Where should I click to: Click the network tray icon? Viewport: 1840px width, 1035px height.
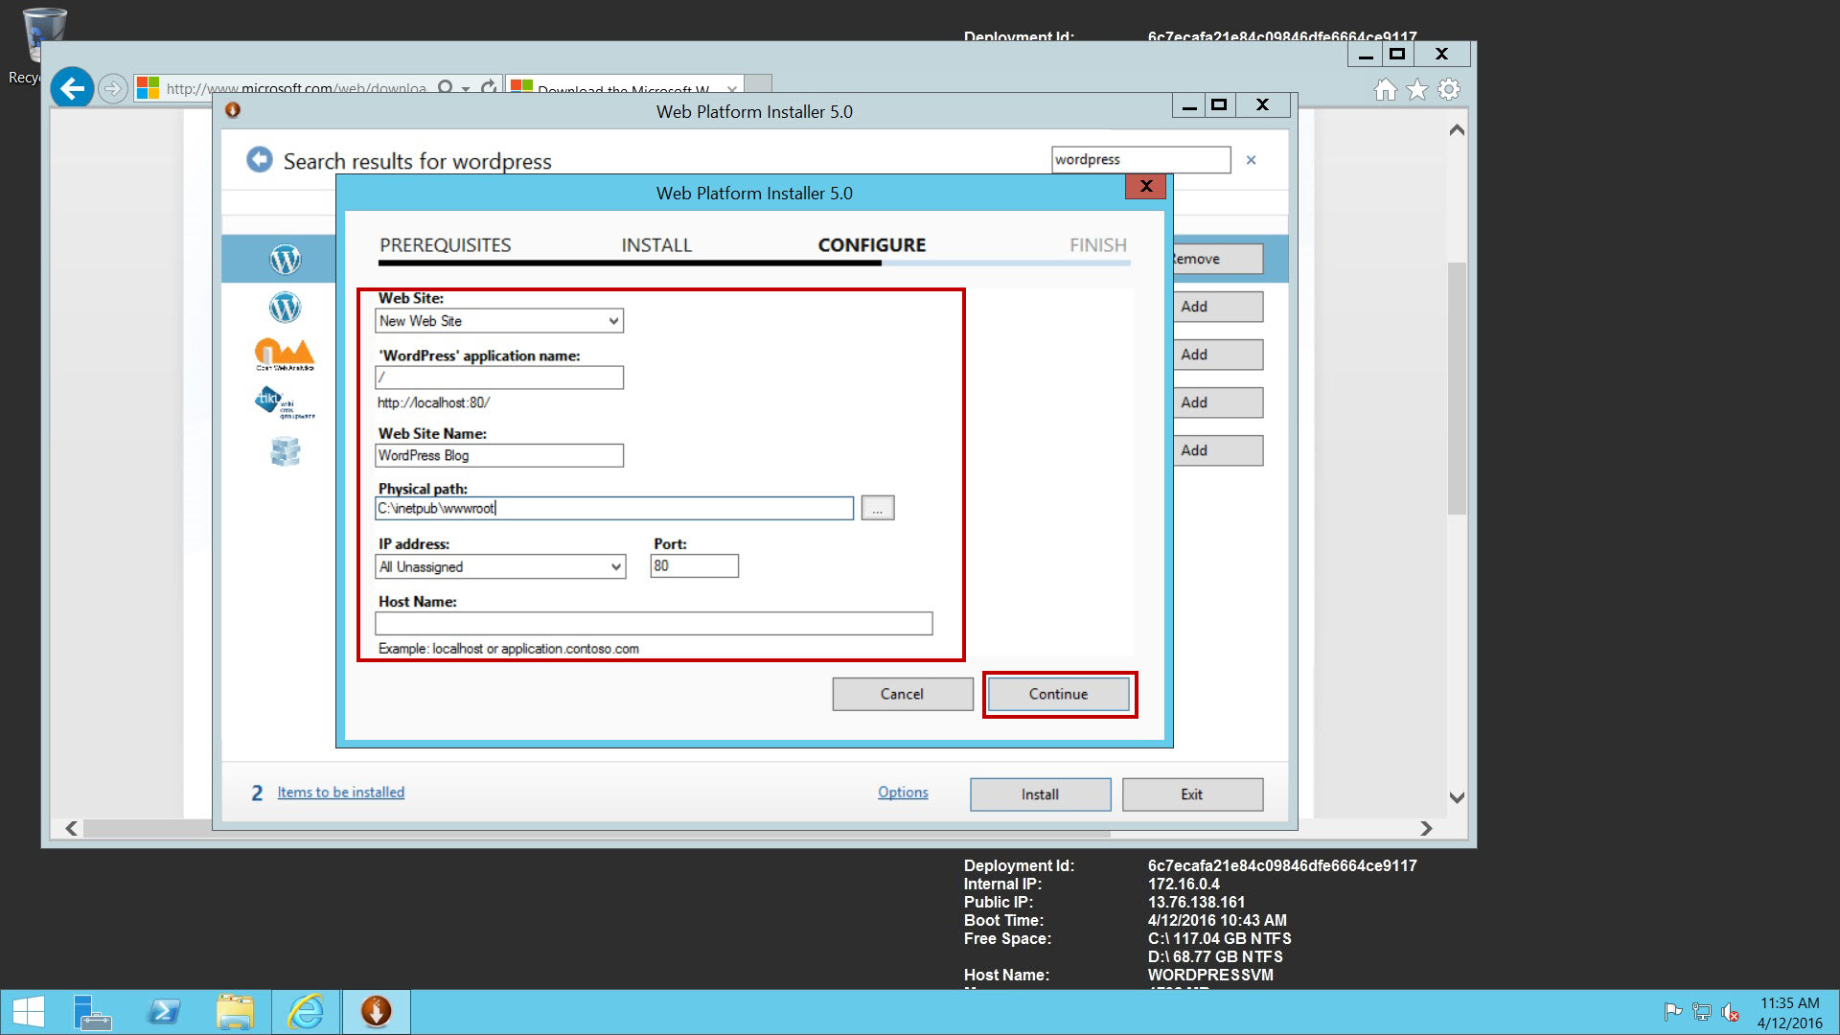pyautogui.click(x=1702, y=1012)
